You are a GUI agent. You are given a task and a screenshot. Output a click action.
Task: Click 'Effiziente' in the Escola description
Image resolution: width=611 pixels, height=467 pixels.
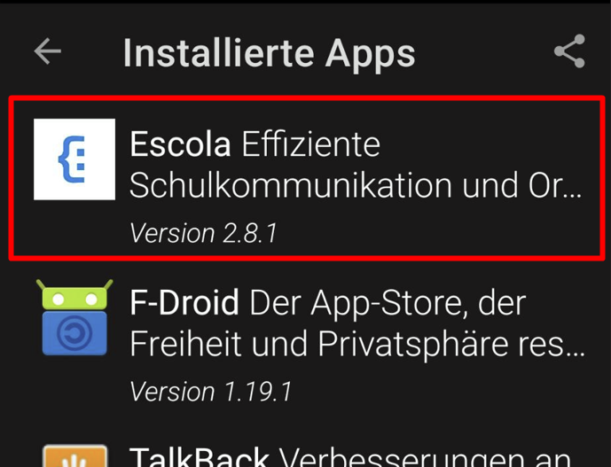tap(311, 144)
